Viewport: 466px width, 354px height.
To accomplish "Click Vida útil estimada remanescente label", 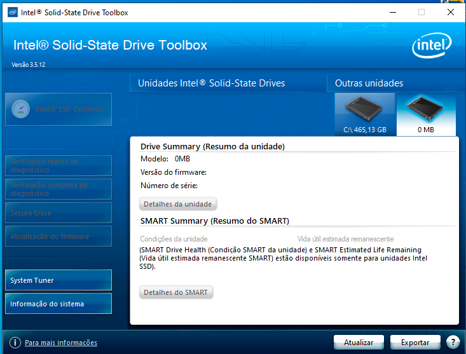I will click(346, 239).
